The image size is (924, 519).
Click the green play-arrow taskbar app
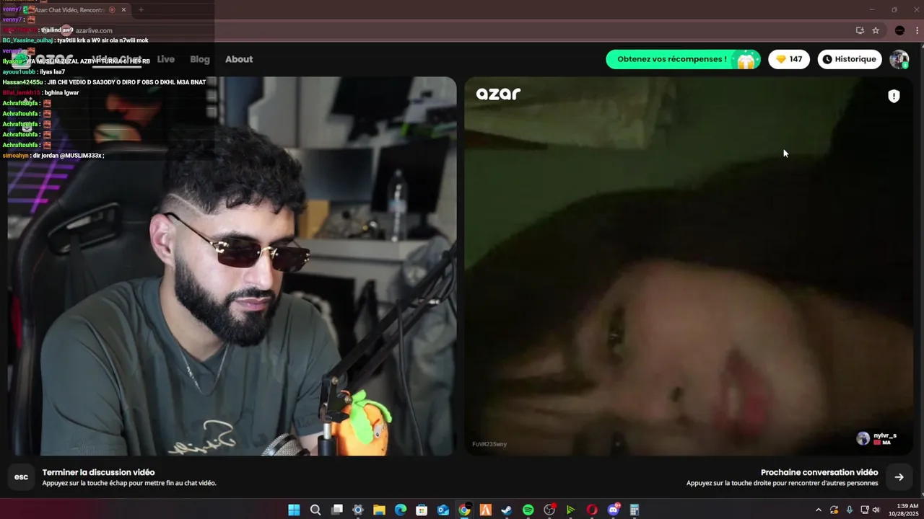point(570,510)
